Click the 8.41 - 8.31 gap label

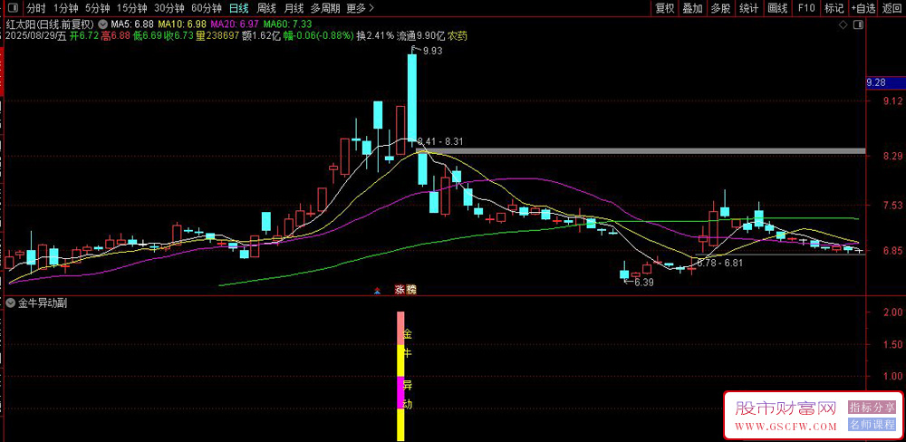click(441, 141)
